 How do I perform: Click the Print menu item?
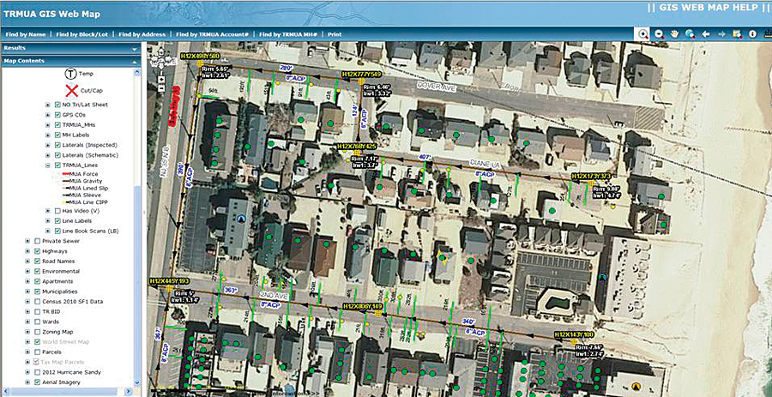coord(335,34)
